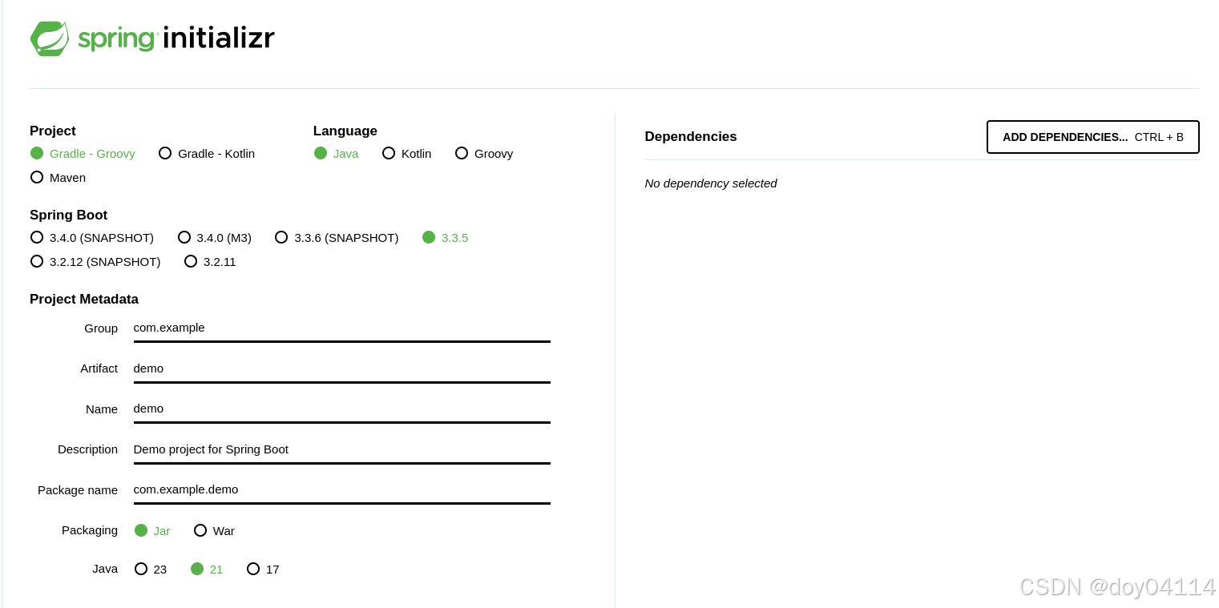Select Spring Boot 3.3.6 (SNAPSHOT)

(x=337, y=237)
